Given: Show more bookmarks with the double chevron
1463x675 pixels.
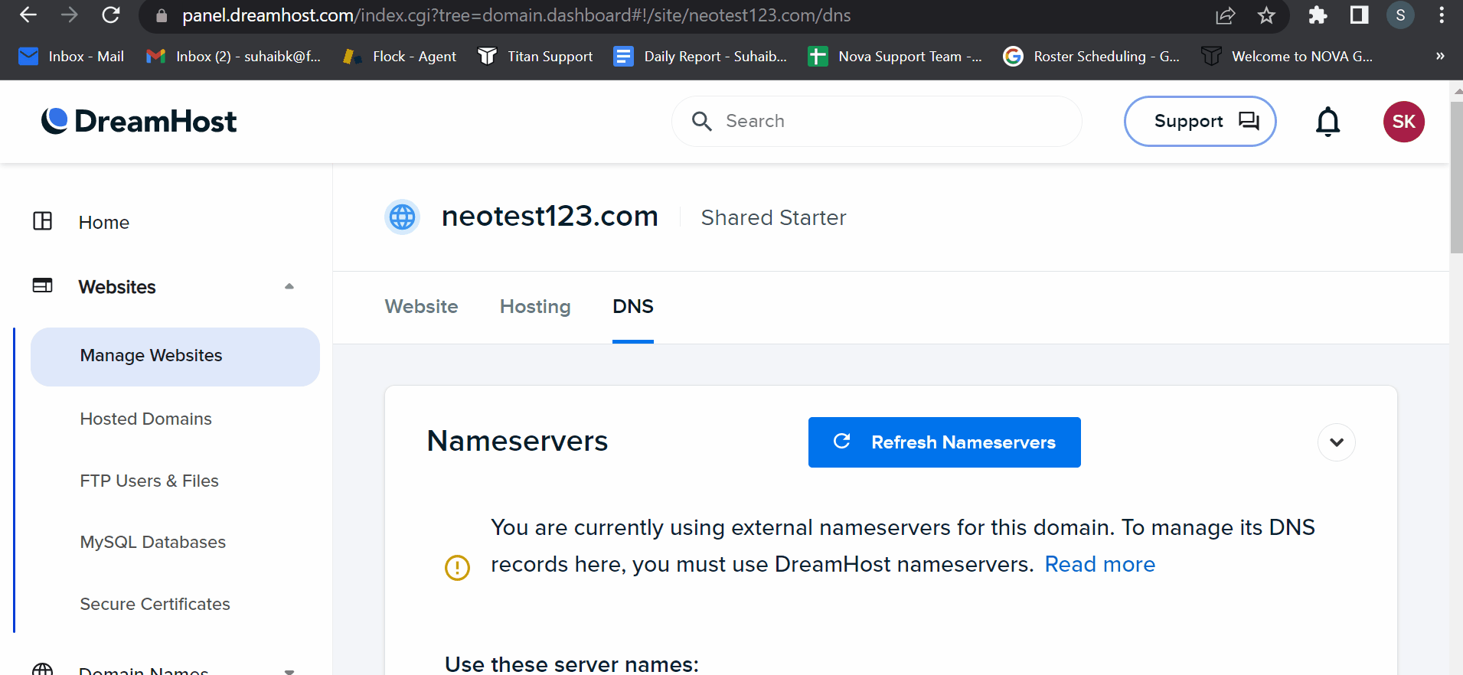Looking at the screenshot, I should pos(1440,56).
